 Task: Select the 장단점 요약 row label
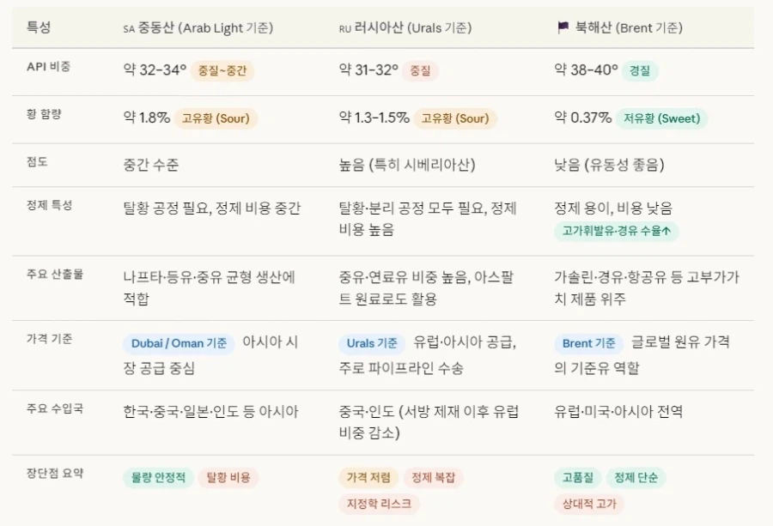click(x=55, y=474)
